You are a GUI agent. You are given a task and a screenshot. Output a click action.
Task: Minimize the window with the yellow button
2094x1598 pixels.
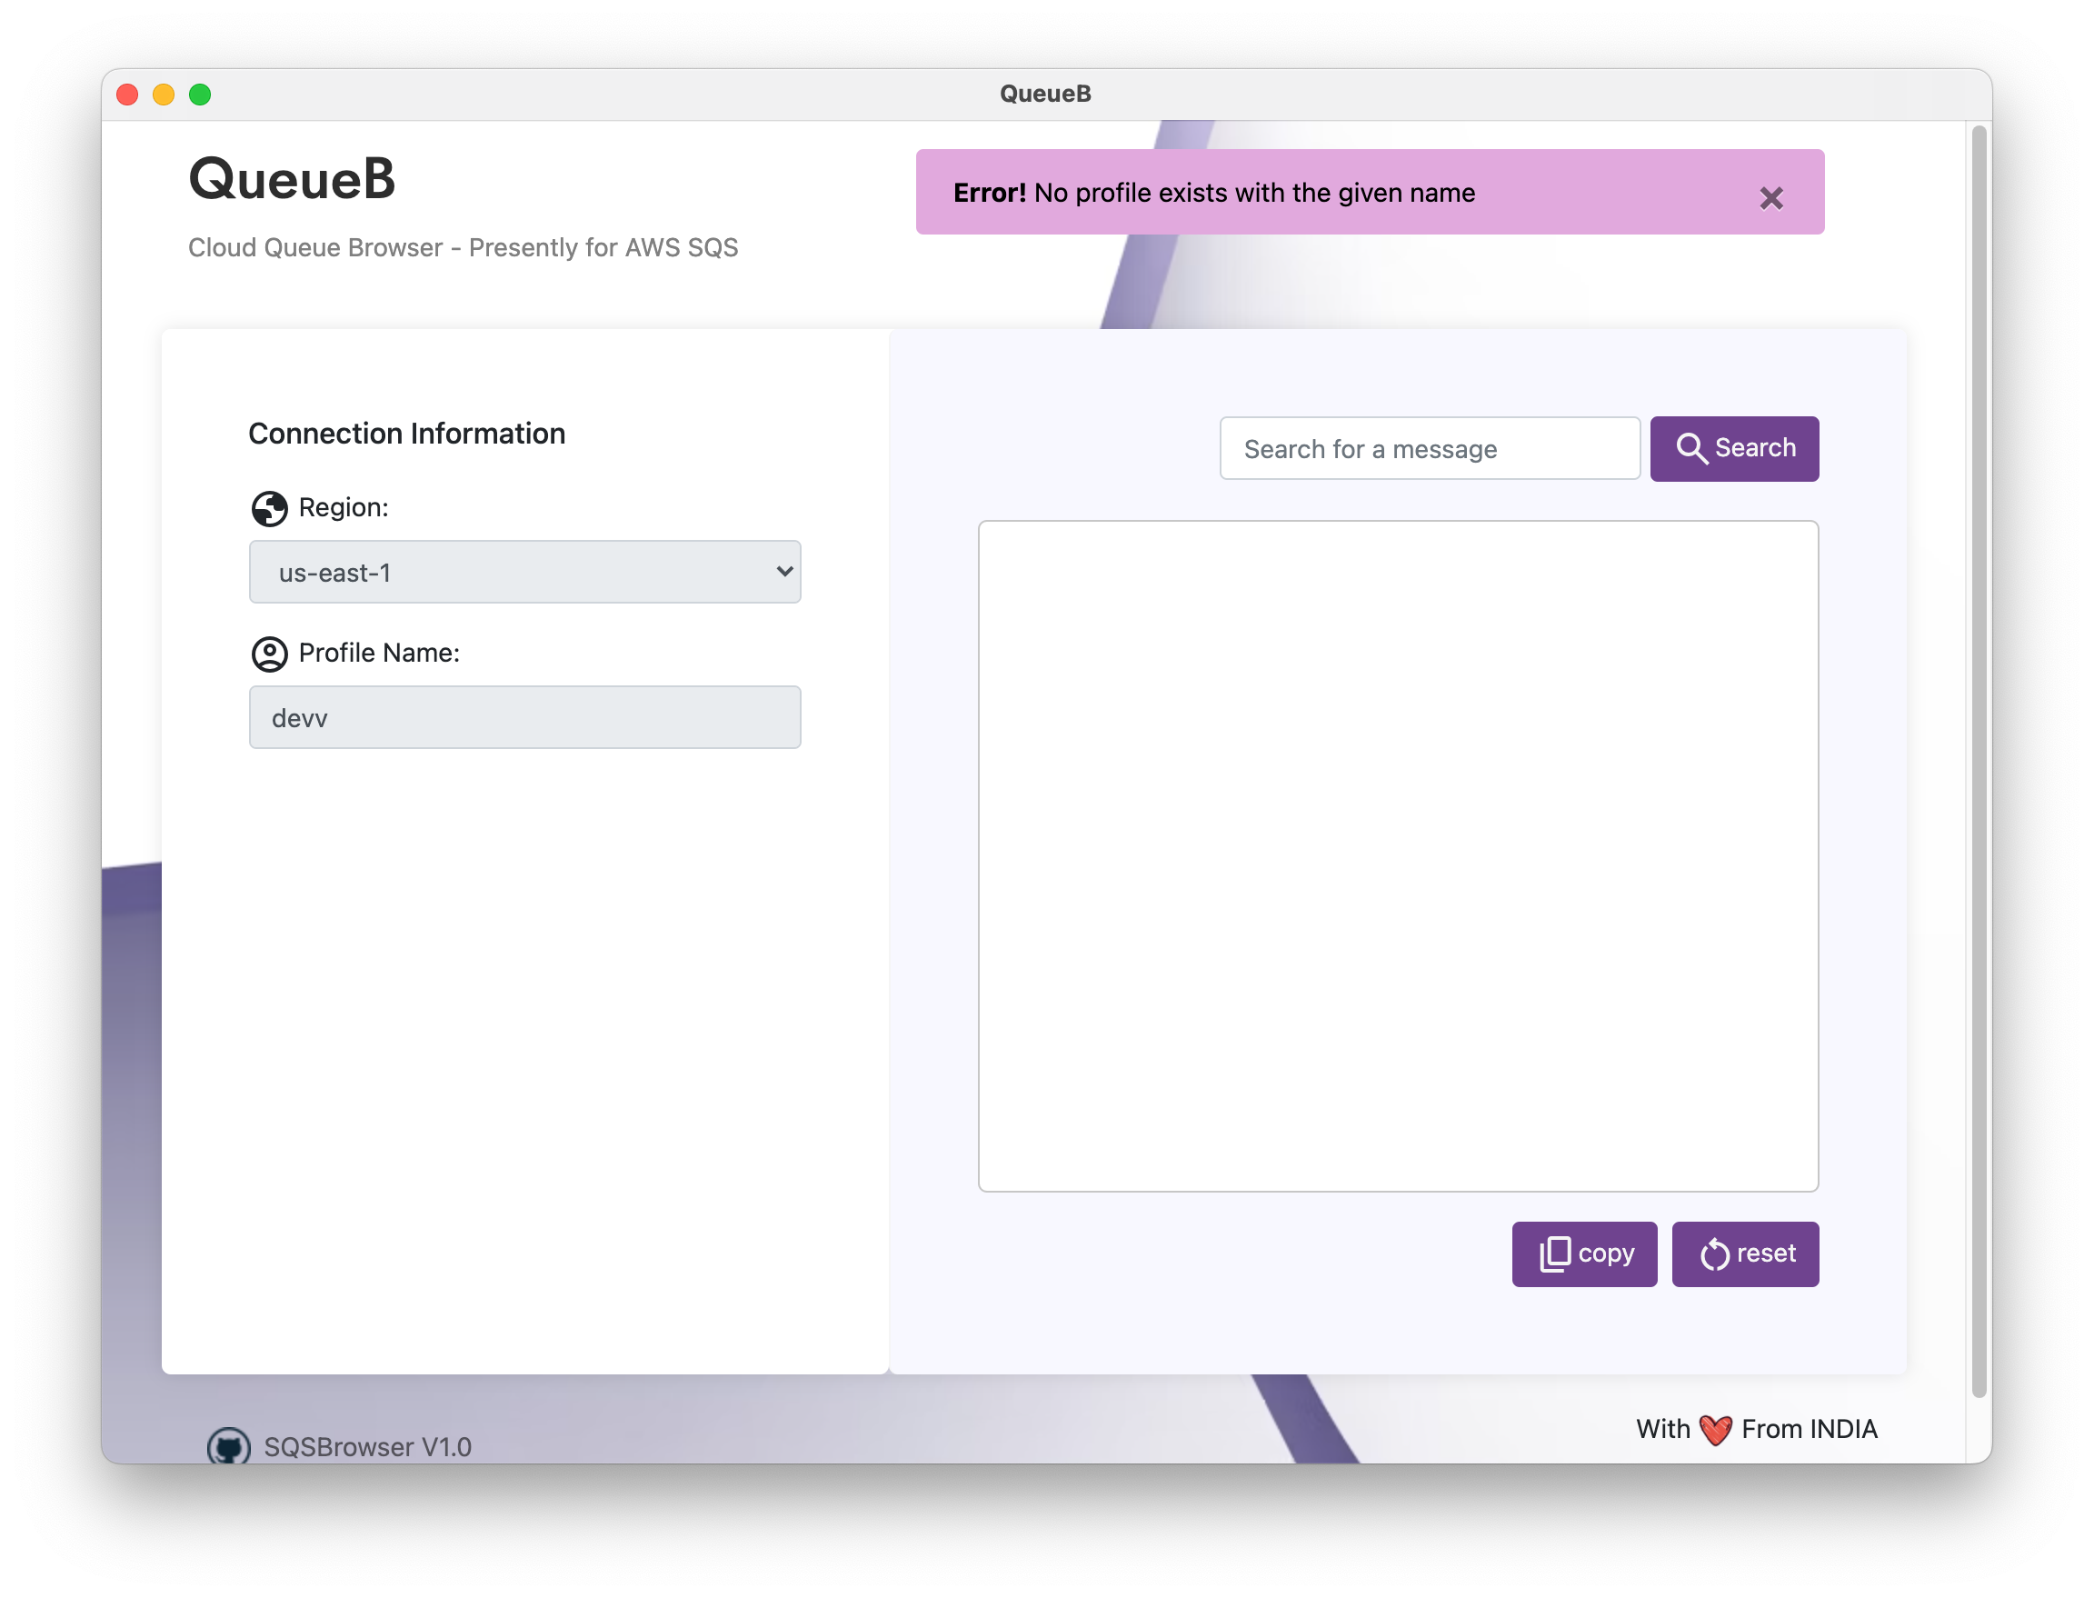tap(164, 95)
